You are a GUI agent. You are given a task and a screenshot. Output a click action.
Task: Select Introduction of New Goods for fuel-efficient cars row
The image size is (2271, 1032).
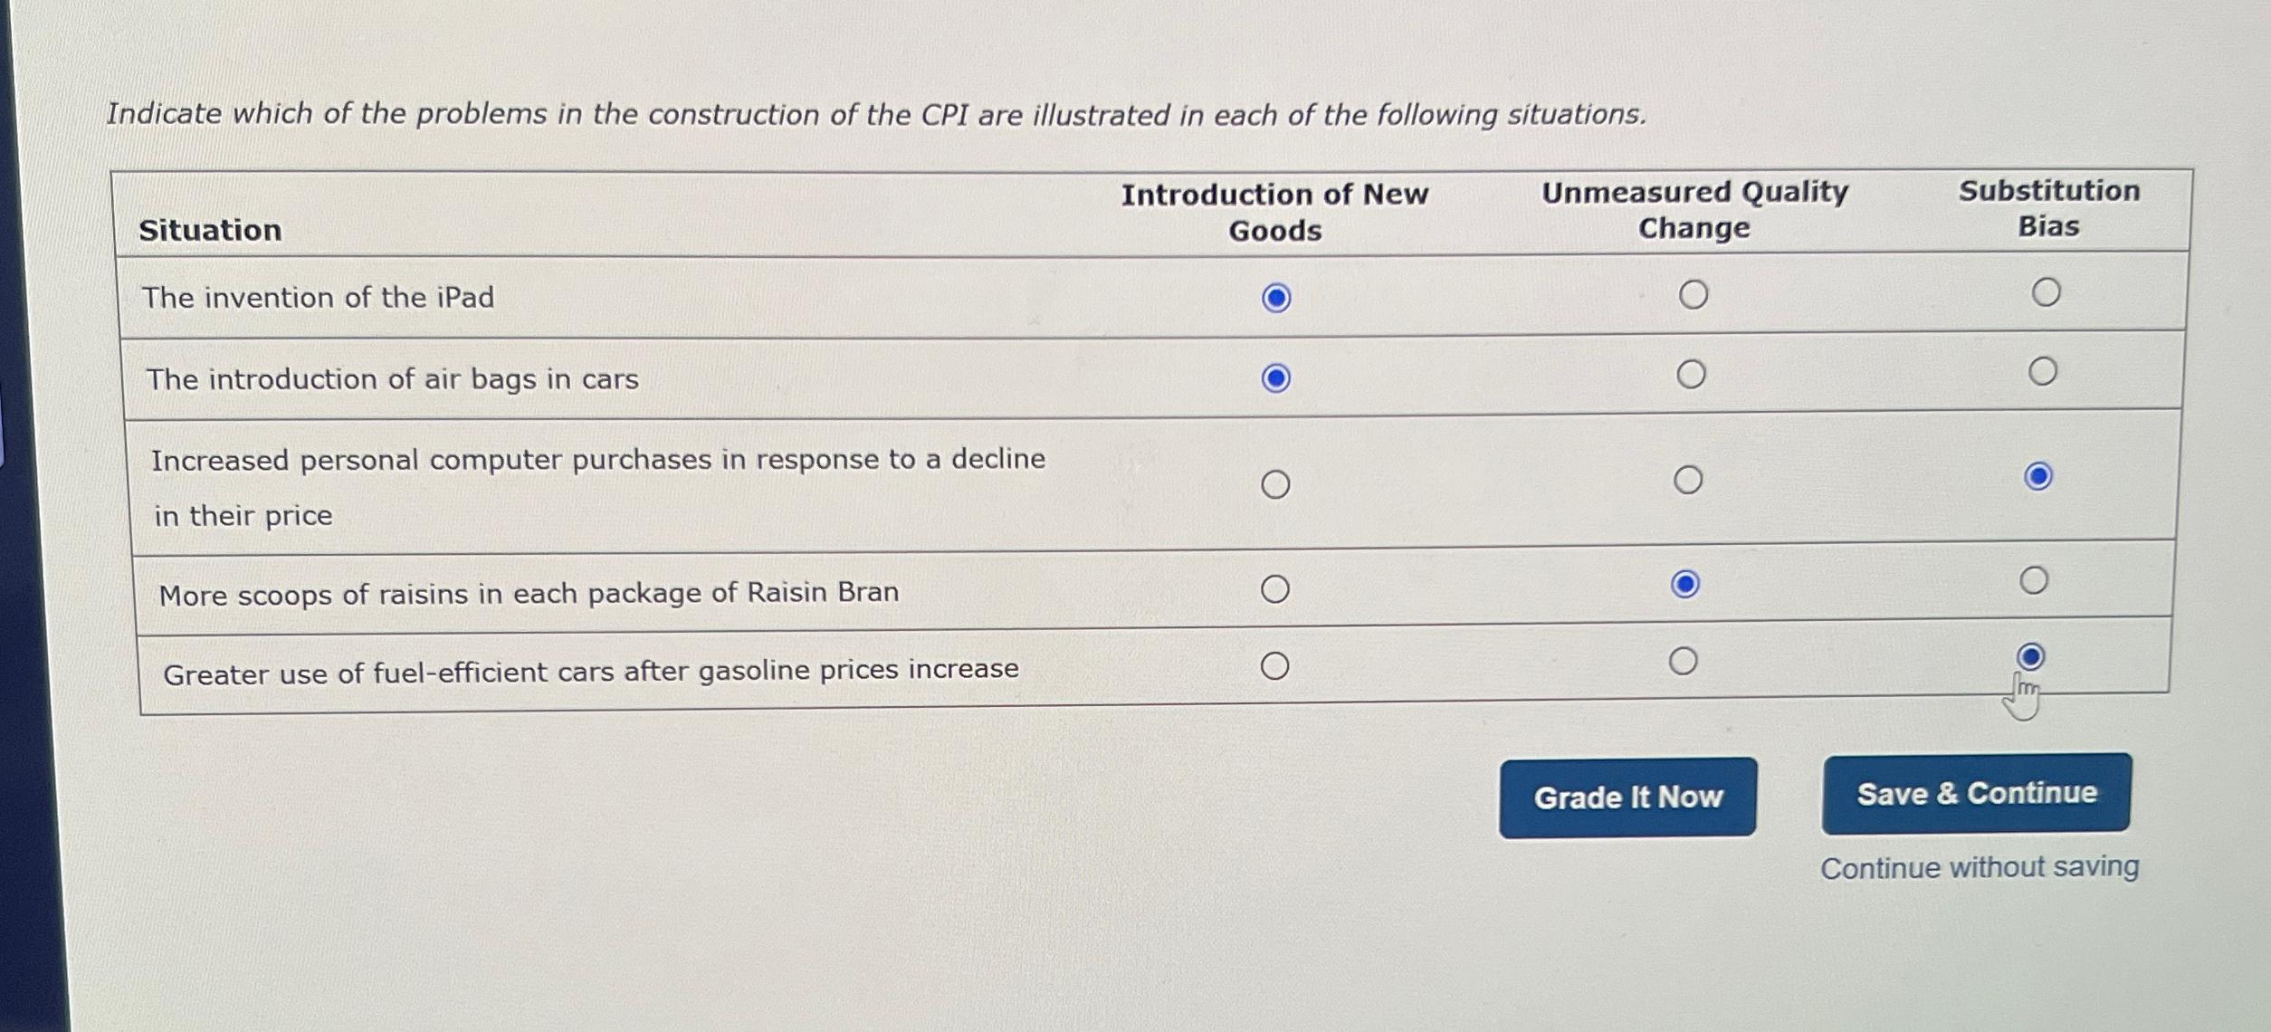coord(1276,665)
